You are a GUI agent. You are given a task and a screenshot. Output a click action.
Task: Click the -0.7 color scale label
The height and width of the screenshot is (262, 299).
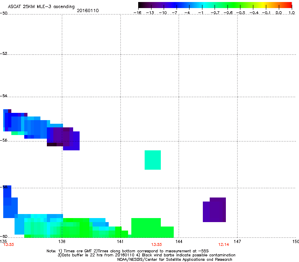[215, 13]
